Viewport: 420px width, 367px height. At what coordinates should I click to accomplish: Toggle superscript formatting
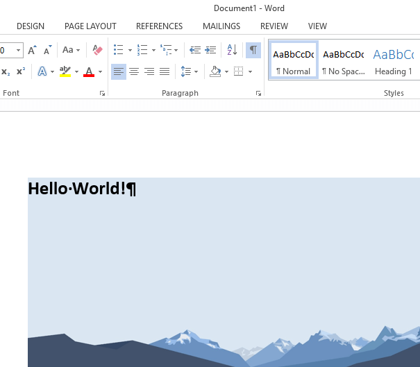[21, 71]
